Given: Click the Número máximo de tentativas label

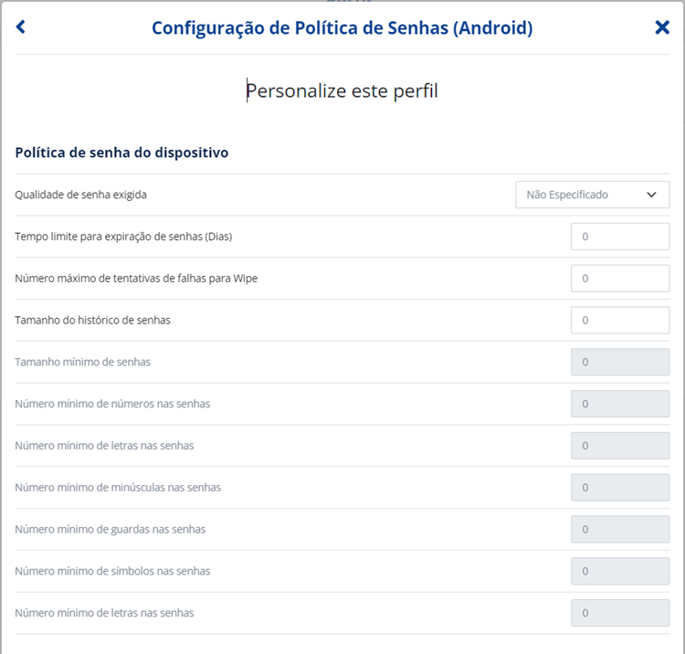Looking at the screenshot, I should [x=136, y=279].
